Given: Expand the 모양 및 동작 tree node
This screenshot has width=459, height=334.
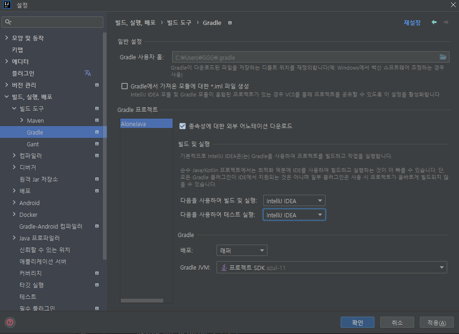Looking at the screenshot, I should click(7, 38).
